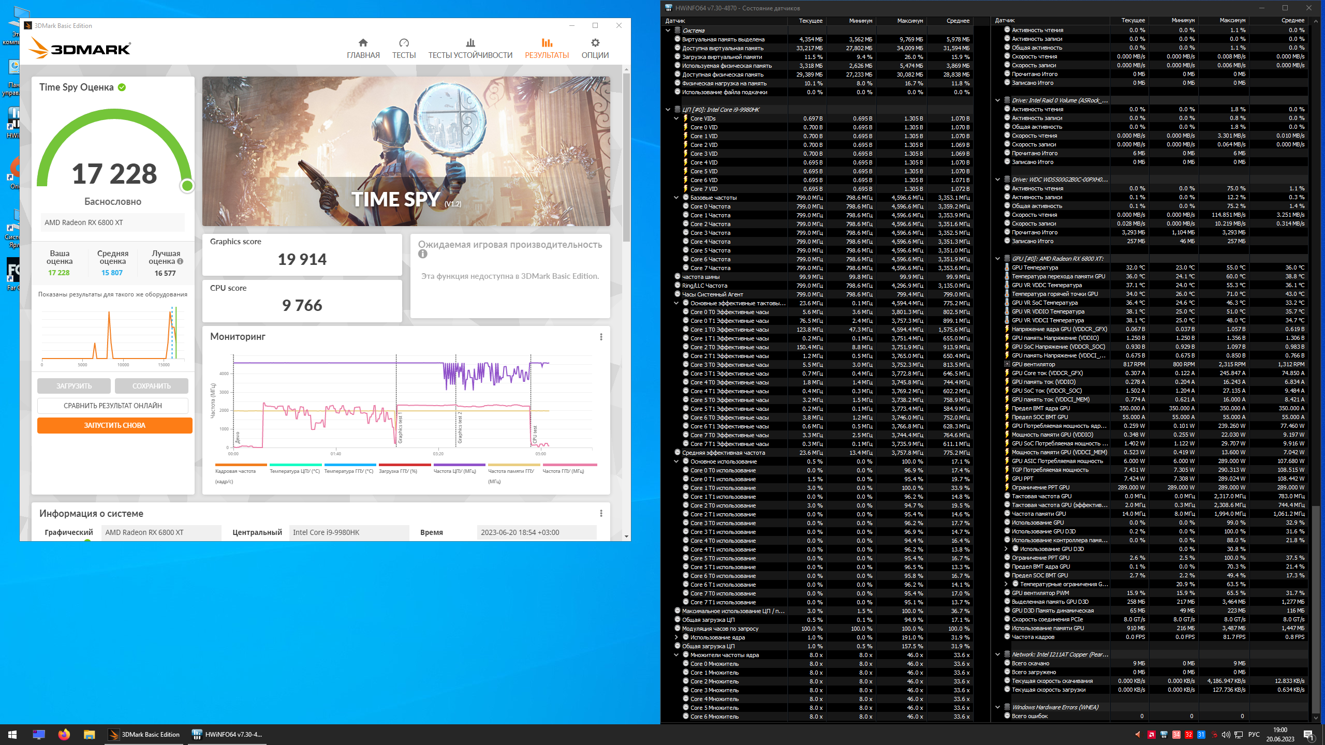Click info icon under expected game performance

pos(423,254)
